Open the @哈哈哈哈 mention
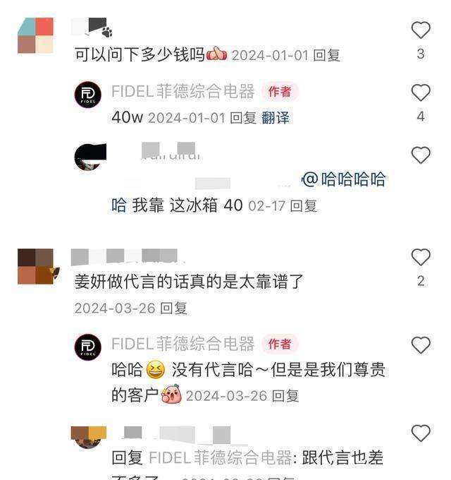Viewport: 451px width, 480px height. point(344,179)
